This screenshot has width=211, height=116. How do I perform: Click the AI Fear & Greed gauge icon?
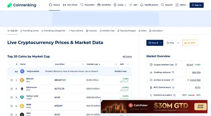click(151, 80)
